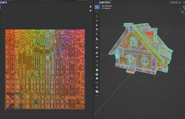Choose the Move tool
Viewport: 185px width, 119px height.
coord(97,16)
